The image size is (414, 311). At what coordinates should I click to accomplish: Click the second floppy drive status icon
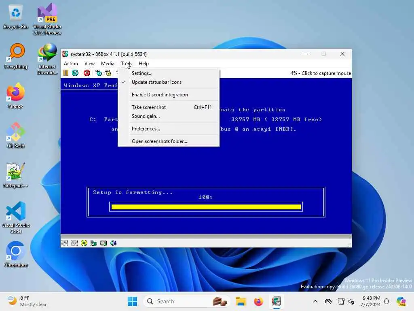(x=74, y=243)
